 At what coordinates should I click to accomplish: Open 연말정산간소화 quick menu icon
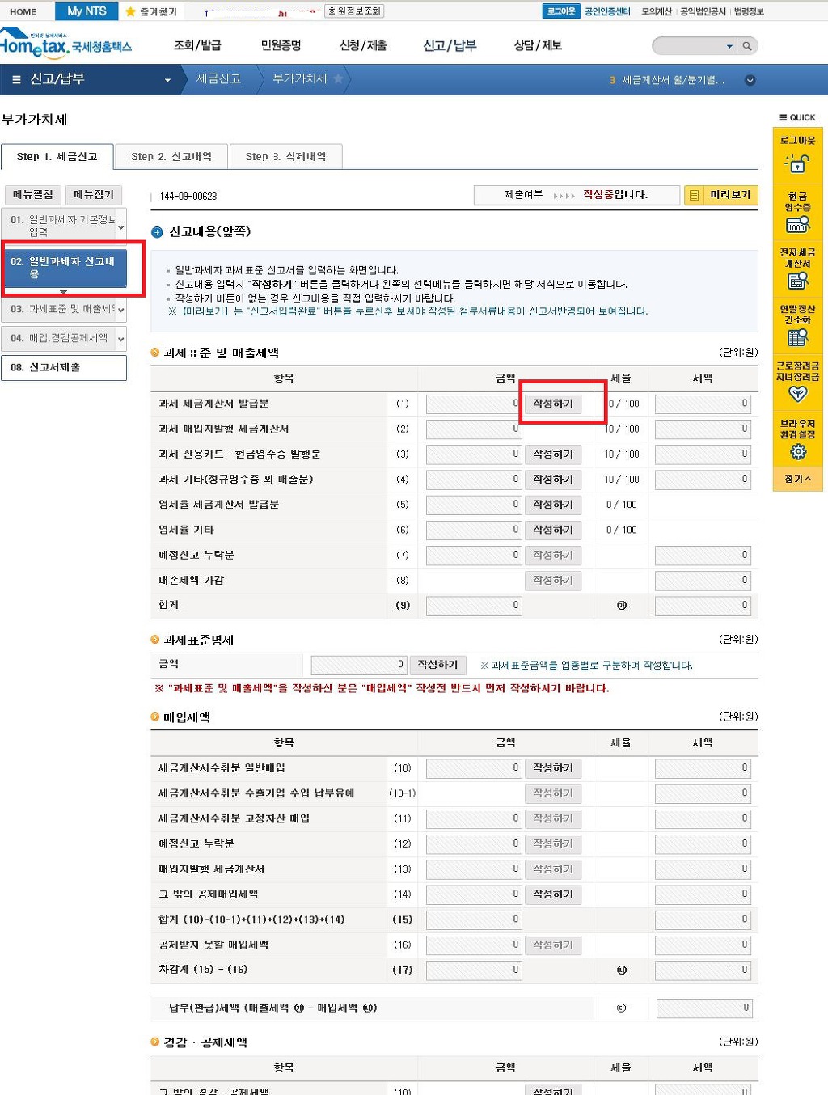797,338
